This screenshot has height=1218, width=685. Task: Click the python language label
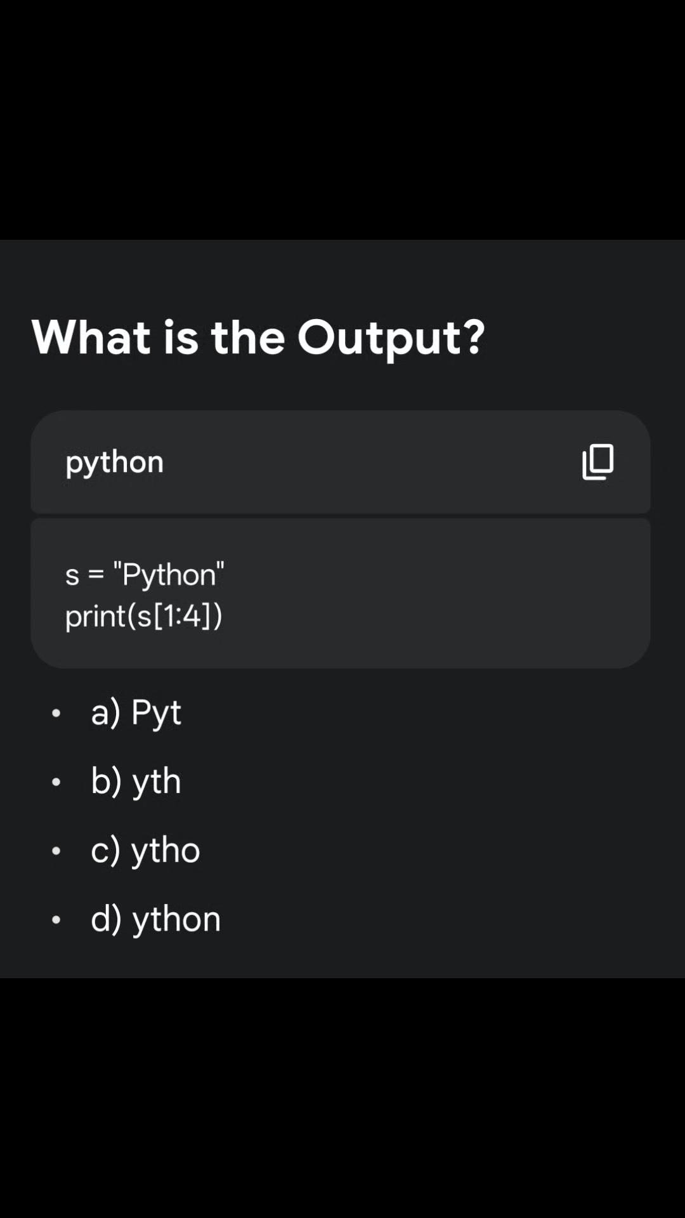115,462
